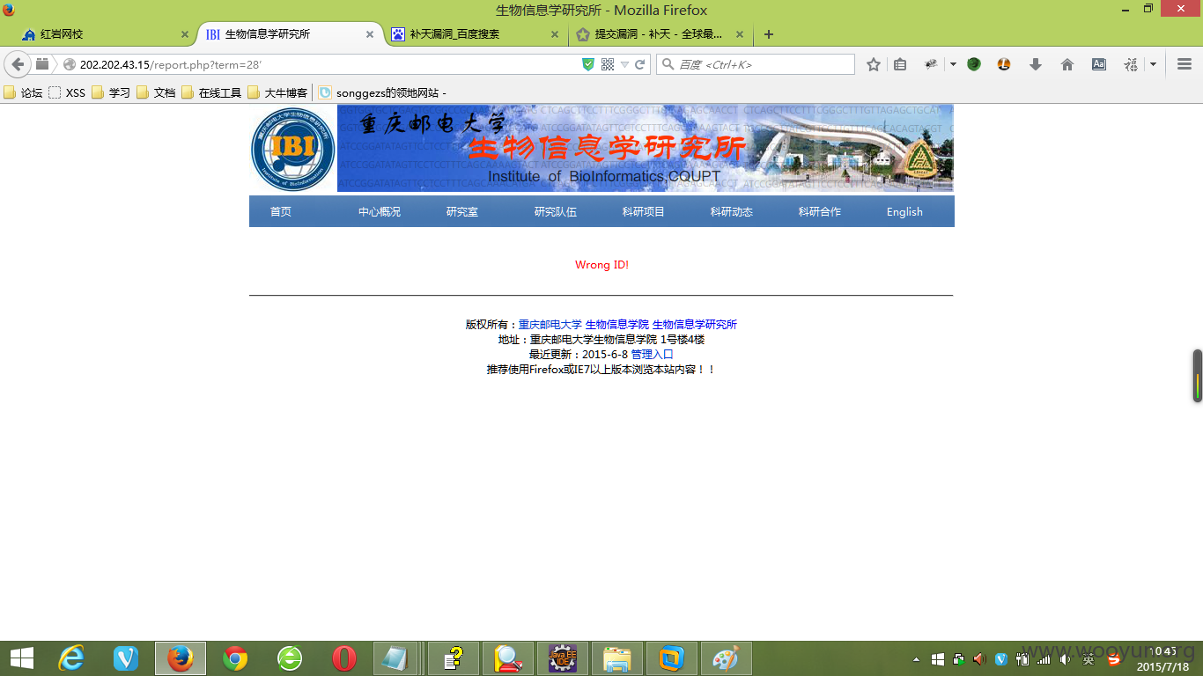This screenshot has width=1203, height=676.
Task: Open the blue 生物信息学研究所 footer link
Action: [x=695, y=325]
